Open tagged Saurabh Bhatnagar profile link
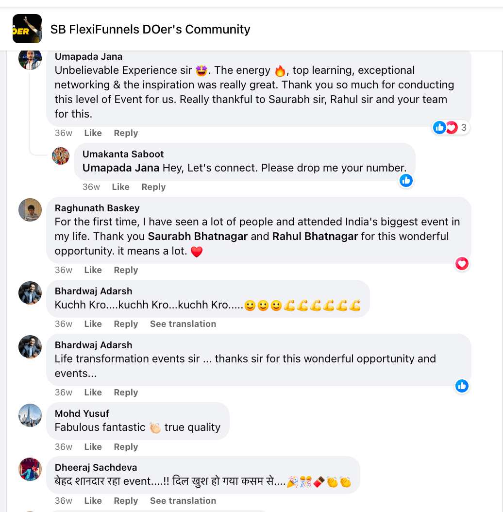Image resolution: width=503 pixels, height=512 pixels. click(x=198, y=237)
